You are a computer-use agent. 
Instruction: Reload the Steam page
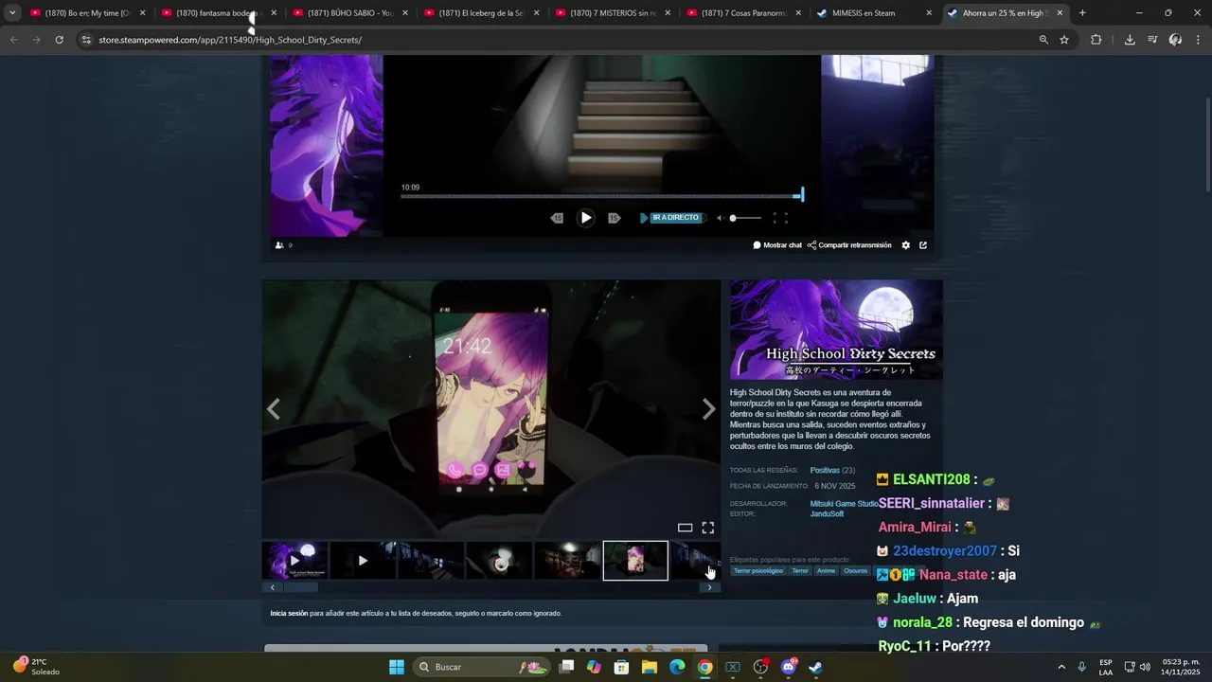pyautogui.click(x=59, y=40)
